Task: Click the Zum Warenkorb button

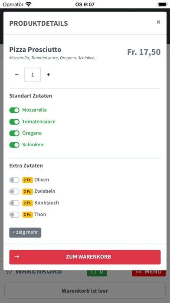Action: [x=85, y=257]
